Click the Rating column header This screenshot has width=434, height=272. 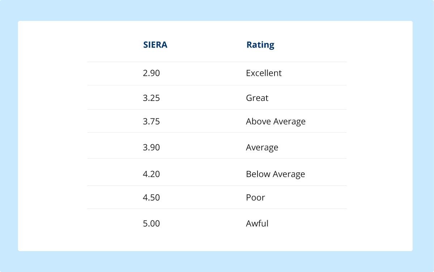260,45
